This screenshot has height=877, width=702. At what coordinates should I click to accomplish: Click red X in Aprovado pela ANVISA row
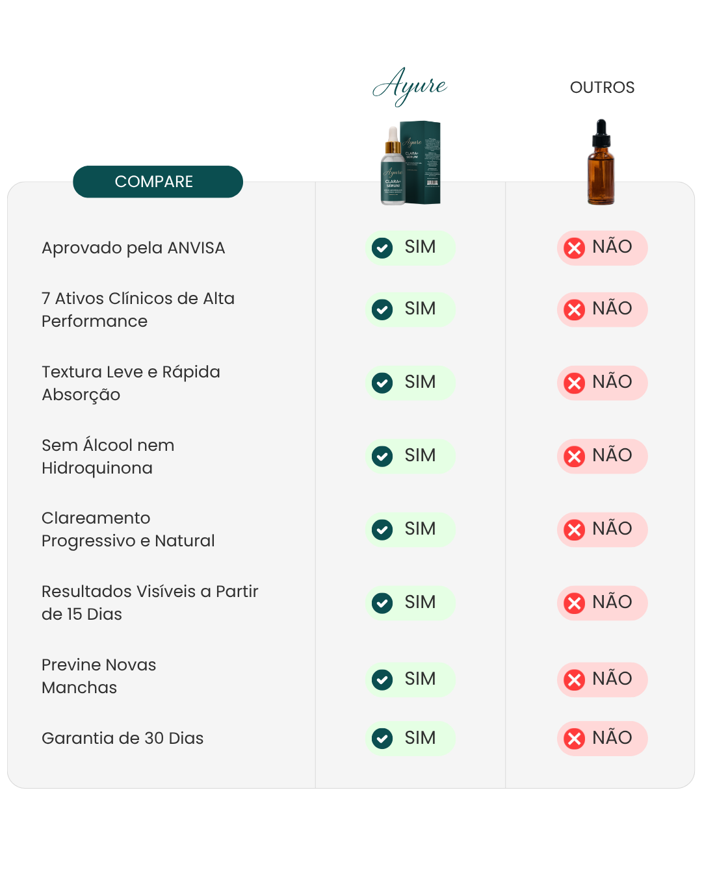(x=575, y=248)
